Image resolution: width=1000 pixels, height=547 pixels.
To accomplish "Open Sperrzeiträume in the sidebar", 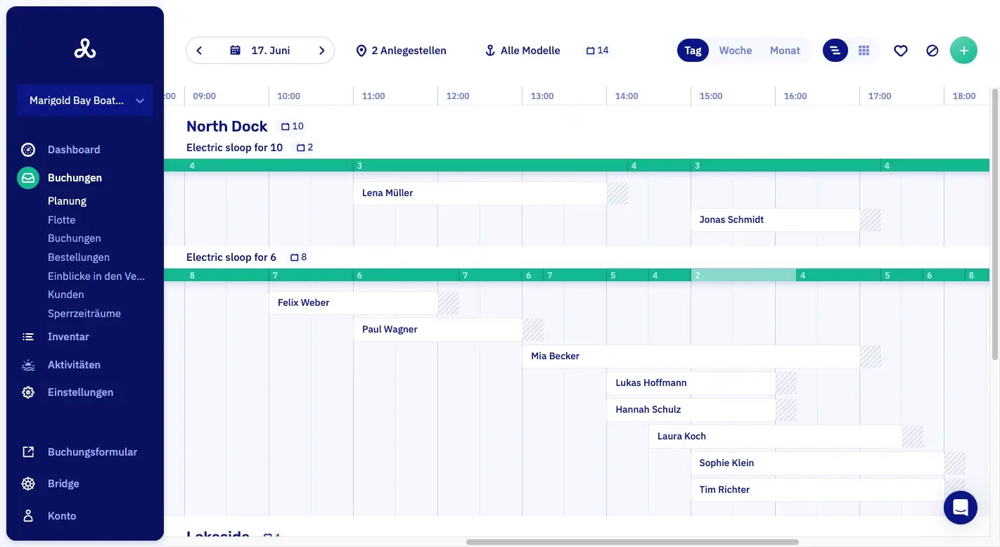I will coord(84,314).
